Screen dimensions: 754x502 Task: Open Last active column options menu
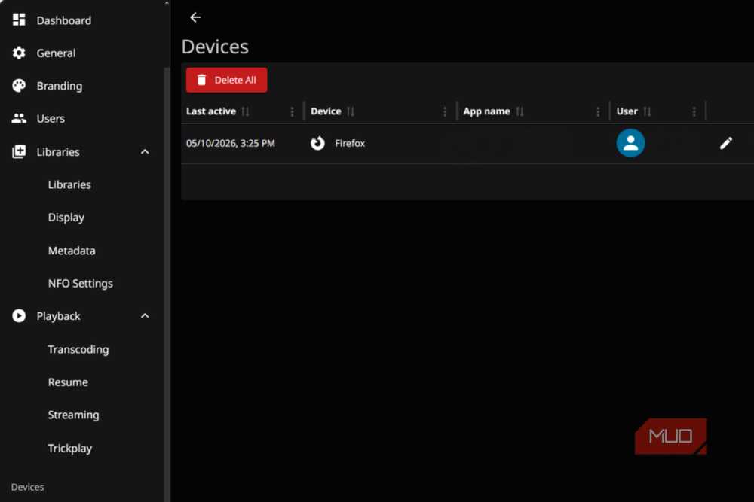(x=292, y=111)
